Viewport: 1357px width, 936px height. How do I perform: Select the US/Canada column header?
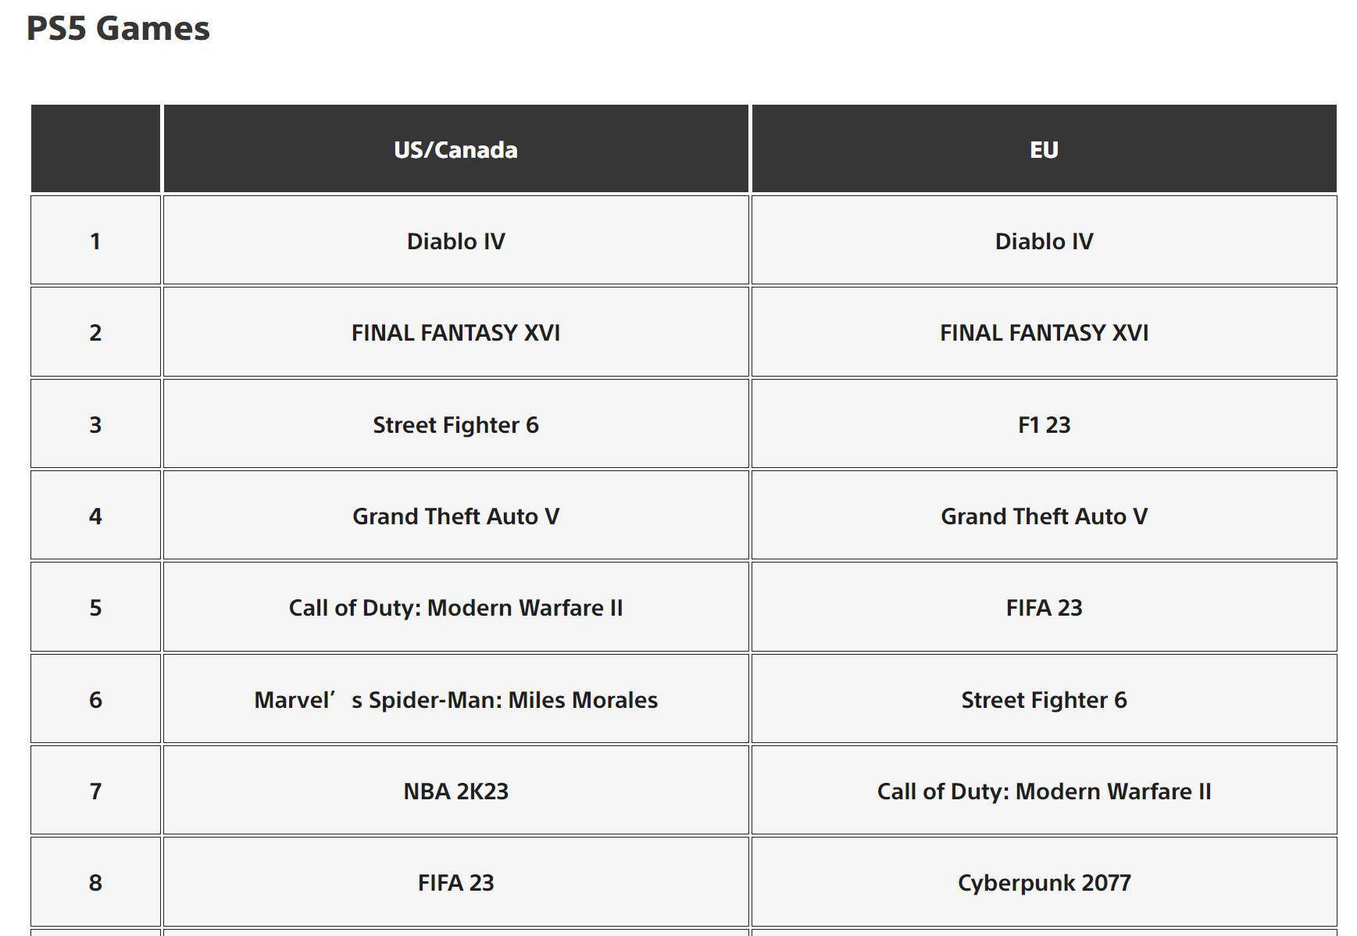(x=455, y=148)
